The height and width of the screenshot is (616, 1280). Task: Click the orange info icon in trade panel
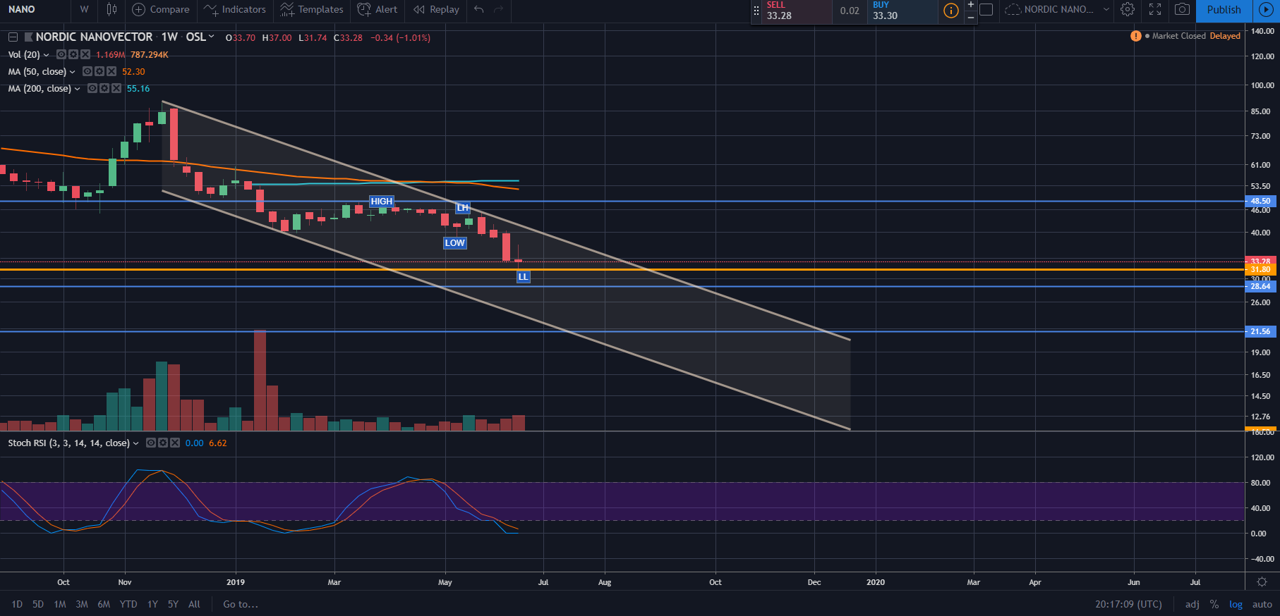coord(951,11)
